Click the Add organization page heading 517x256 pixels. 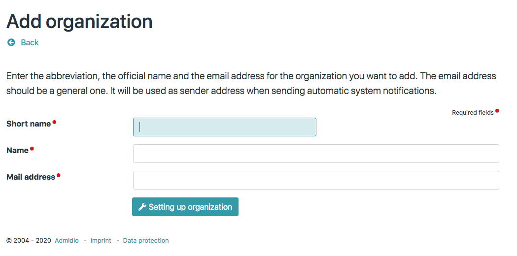(79, 21)
